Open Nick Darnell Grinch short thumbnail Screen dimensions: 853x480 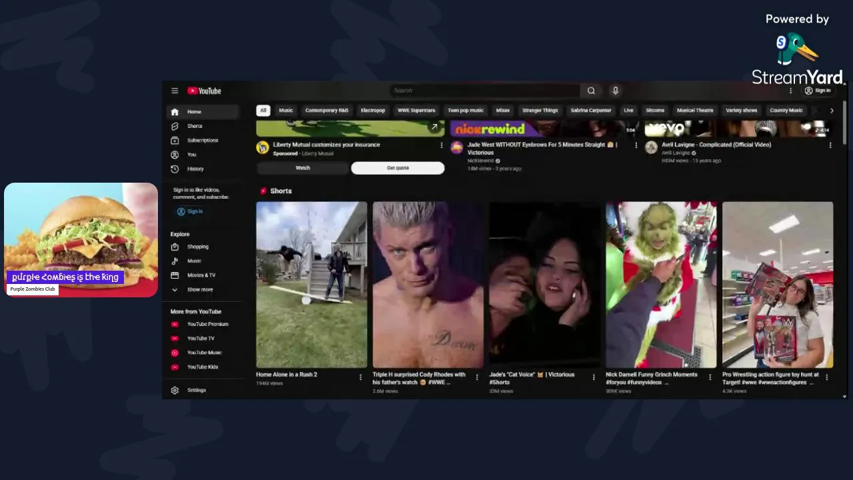coord(661,285)
